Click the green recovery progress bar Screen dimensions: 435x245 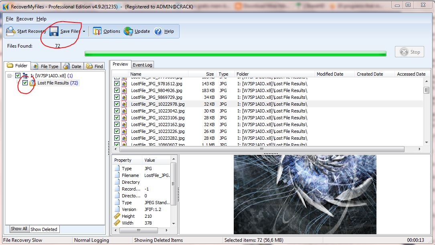(x=235, y=54)
